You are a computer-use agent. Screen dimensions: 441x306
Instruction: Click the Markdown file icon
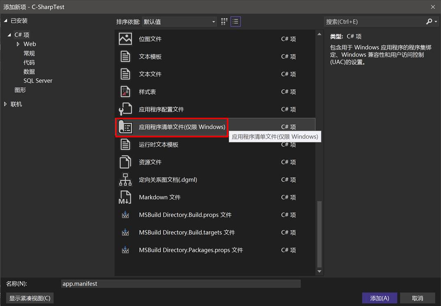(x=125, y=197)
